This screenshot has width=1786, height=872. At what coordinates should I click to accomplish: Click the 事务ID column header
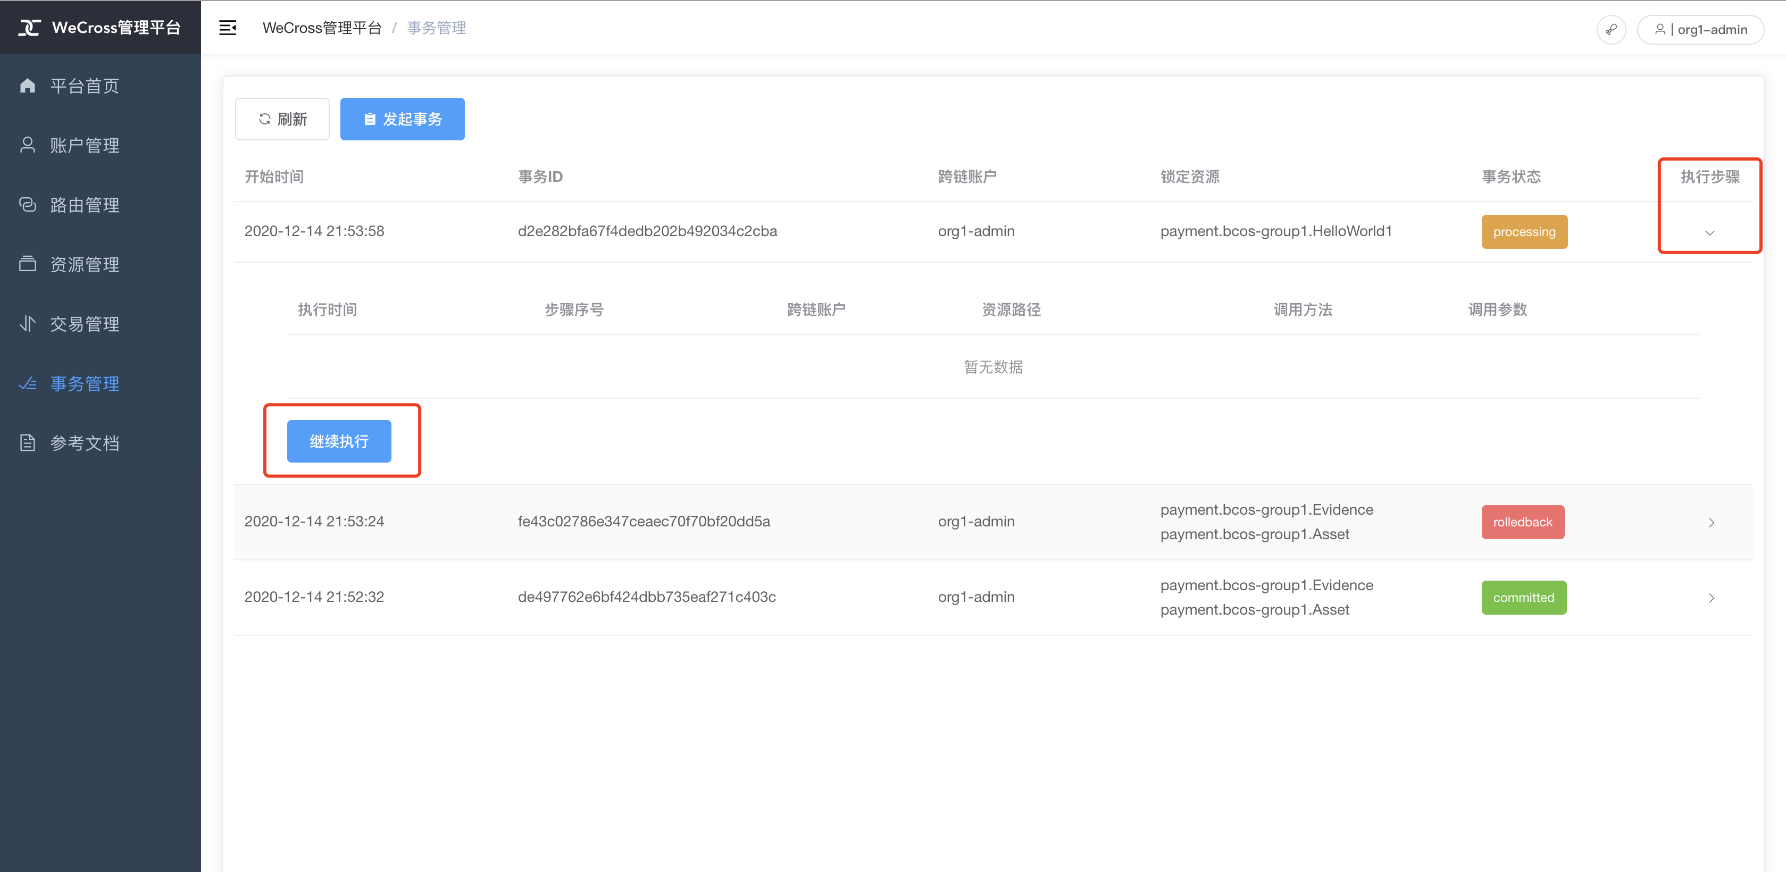coord(540,177)
